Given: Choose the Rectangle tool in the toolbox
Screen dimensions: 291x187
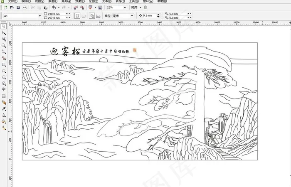Looking at the screenshot, I should tap(4, 64).
